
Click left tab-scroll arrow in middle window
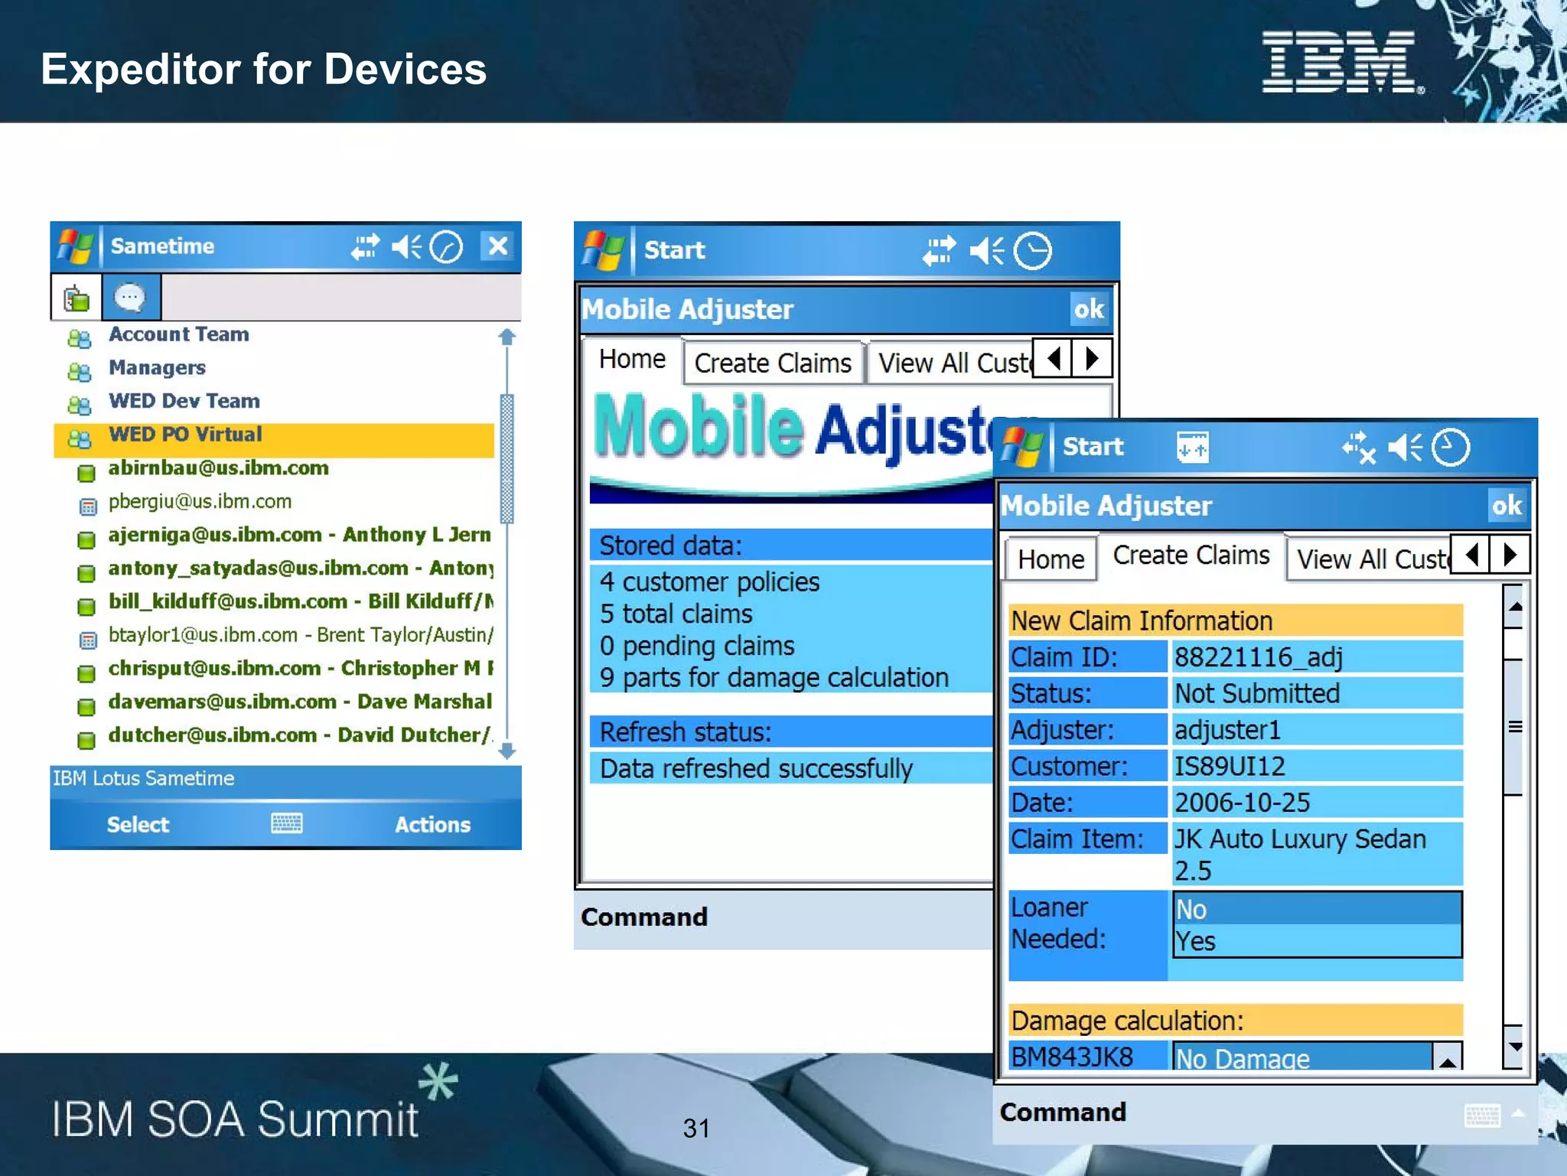(x=1054, y=358)
